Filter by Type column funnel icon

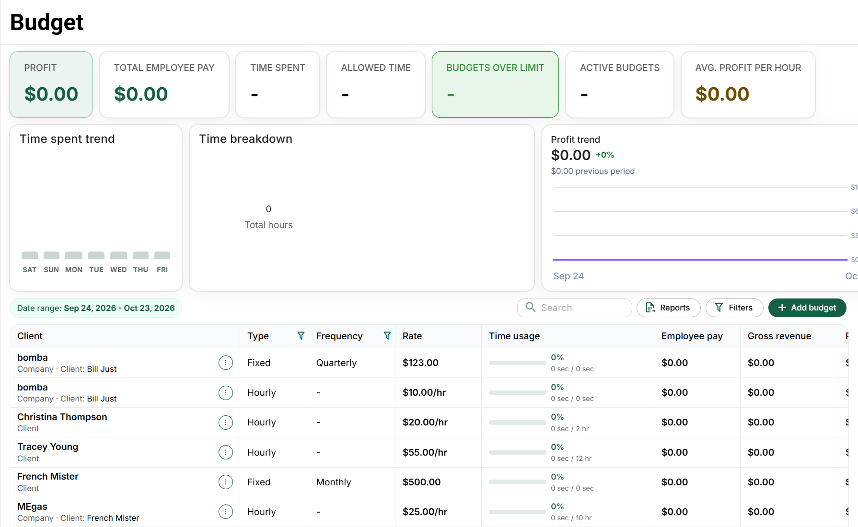point(301,336)
